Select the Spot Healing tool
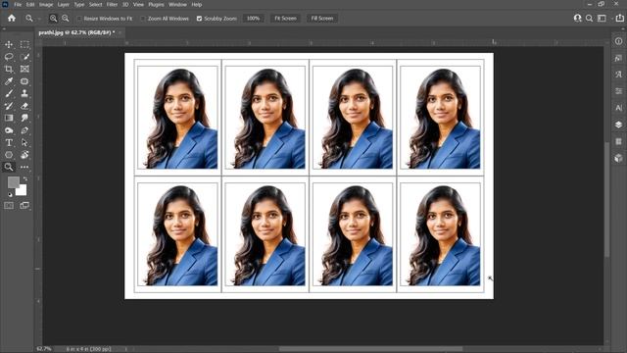The height and width of the screenshot is (353, 627). 24,81
